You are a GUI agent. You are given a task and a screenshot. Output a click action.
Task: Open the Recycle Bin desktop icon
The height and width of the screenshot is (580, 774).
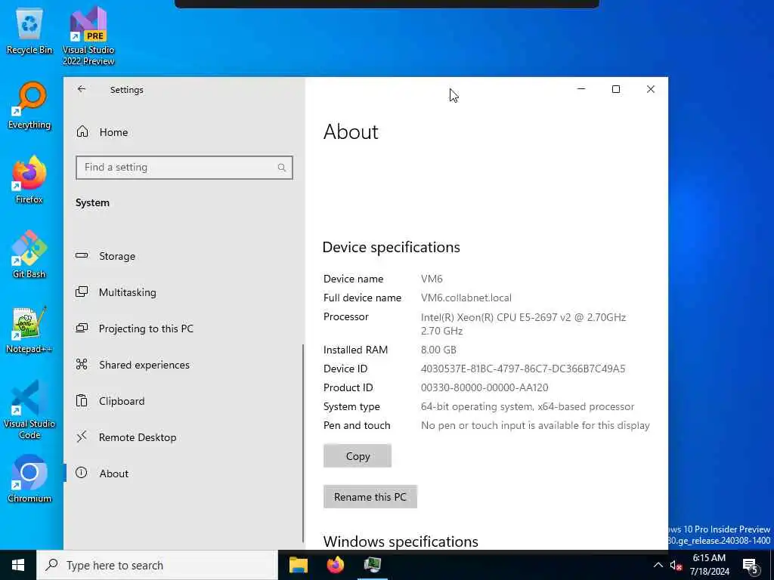pos(29,32)
